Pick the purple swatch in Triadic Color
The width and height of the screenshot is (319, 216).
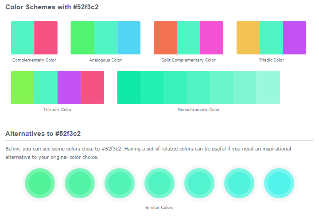pos(295,38)
